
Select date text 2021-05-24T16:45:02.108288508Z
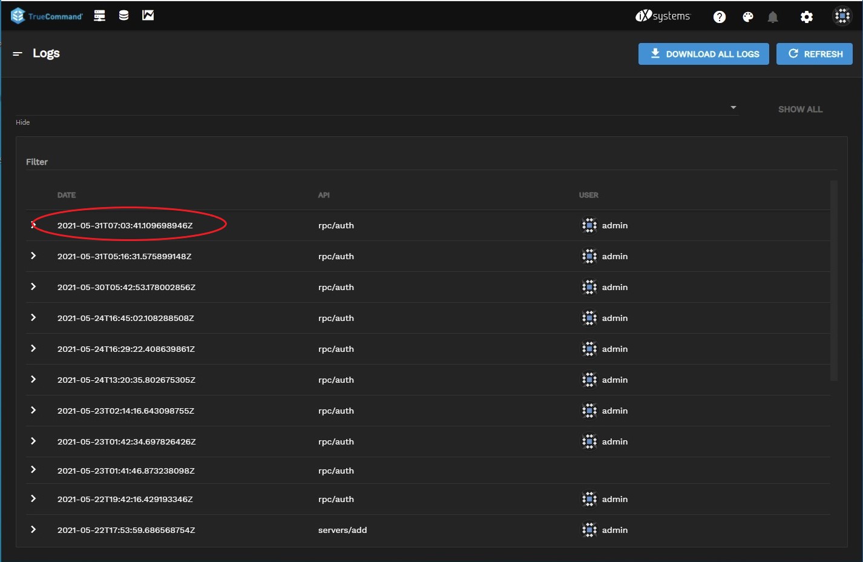125,318
